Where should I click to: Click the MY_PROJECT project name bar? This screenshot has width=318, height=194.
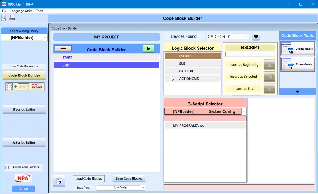pos(106,37)
